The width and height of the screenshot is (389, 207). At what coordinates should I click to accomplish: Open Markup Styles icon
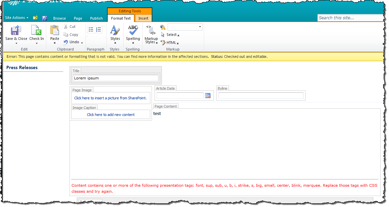[x=151, y=31]
